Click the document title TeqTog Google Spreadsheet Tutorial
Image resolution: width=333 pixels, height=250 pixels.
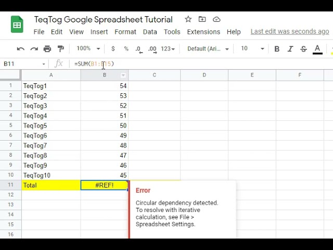(x=103, y=20)
